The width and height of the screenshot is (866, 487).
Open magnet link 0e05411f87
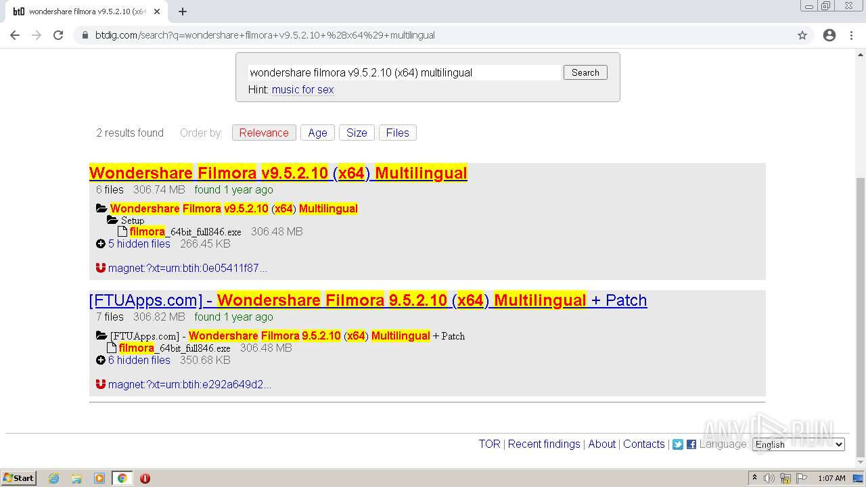[187, 268]
